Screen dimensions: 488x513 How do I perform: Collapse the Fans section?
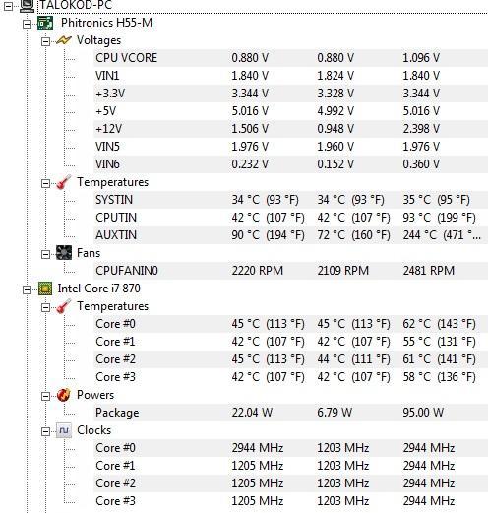pyautogui.click(x=45, y=254)
